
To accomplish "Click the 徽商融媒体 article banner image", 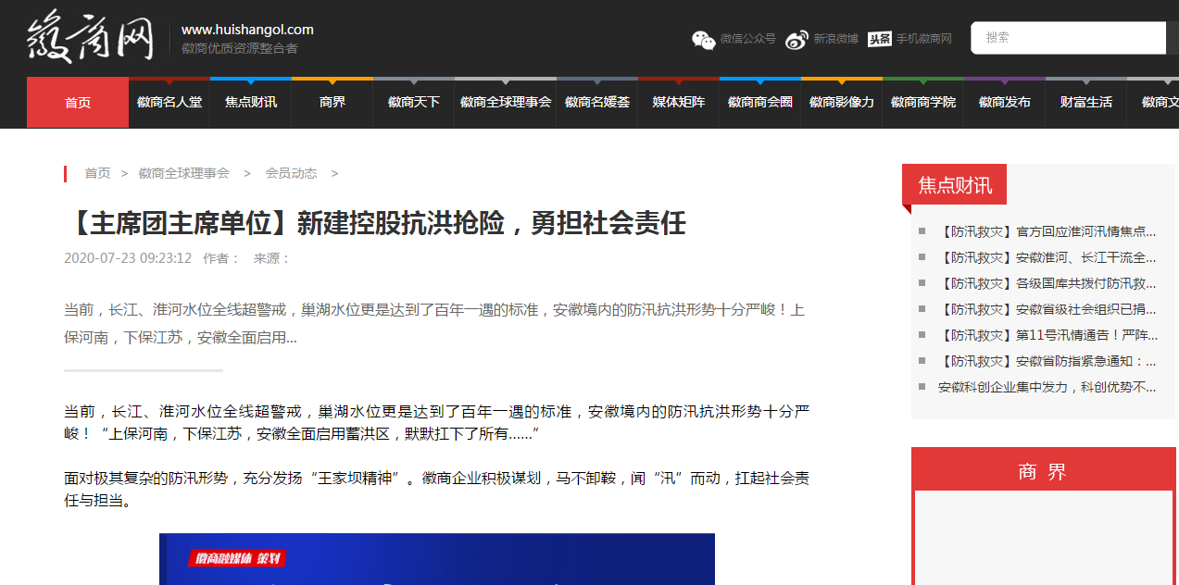I will pyautogui.click(x=436, y=559).
